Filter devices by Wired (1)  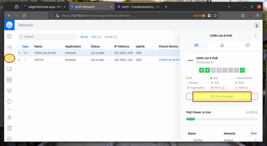click(111, 37)
